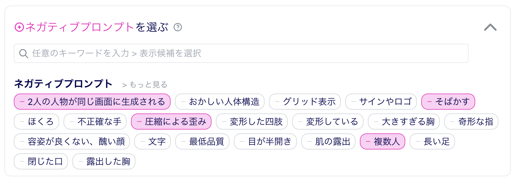
Task: Deselect the 複数人 tag
Action: 382,141
